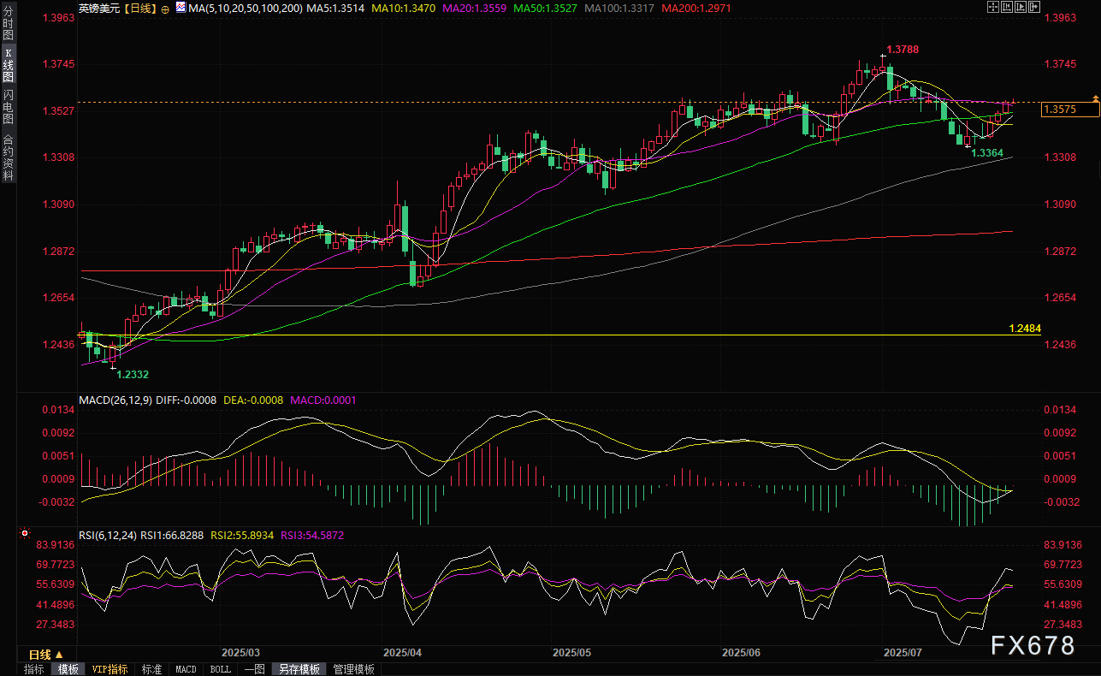Open the 闪电图 side tab
This screenshot has height=676, width=1101.
(8, 107)
